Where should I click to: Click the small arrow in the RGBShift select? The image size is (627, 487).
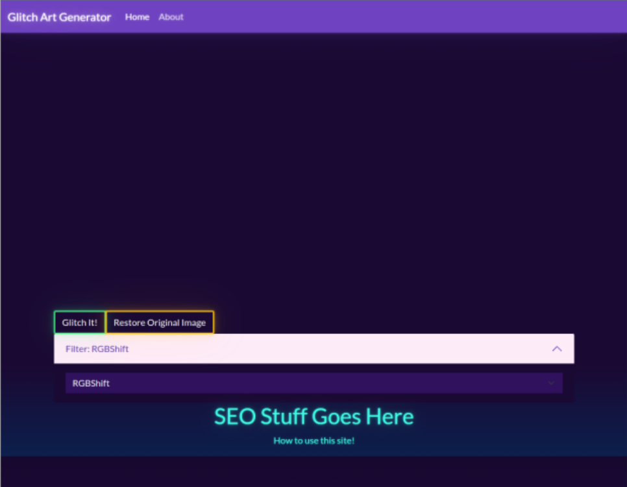pos(551,383)
